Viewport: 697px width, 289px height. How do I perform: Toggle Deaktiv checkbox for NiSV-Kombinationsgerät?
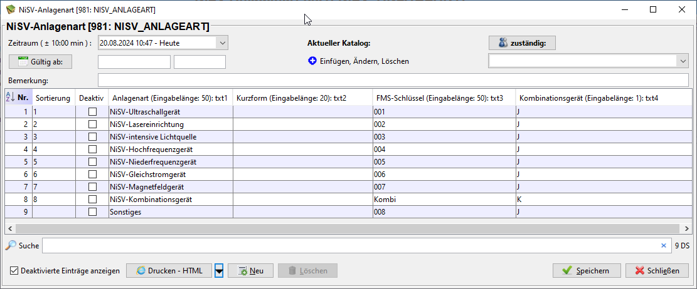[92, 200]
